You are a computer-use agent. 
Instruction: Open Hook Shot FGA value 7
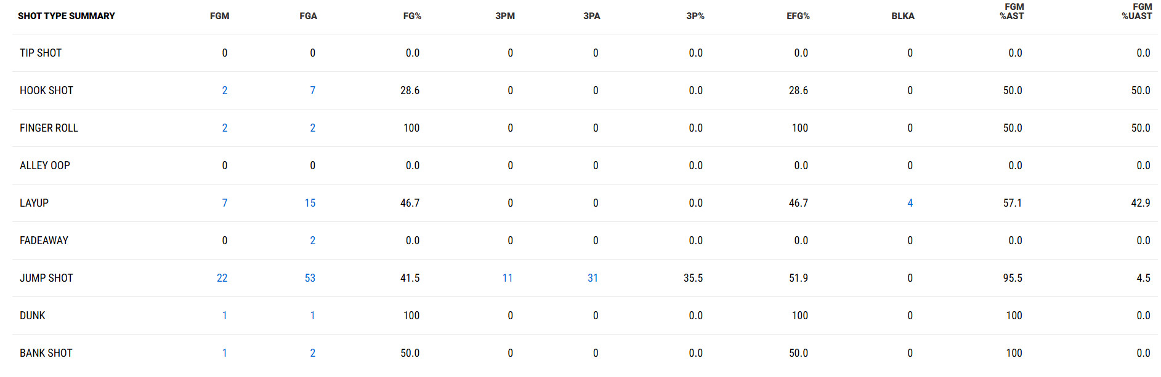pos(313,90)
